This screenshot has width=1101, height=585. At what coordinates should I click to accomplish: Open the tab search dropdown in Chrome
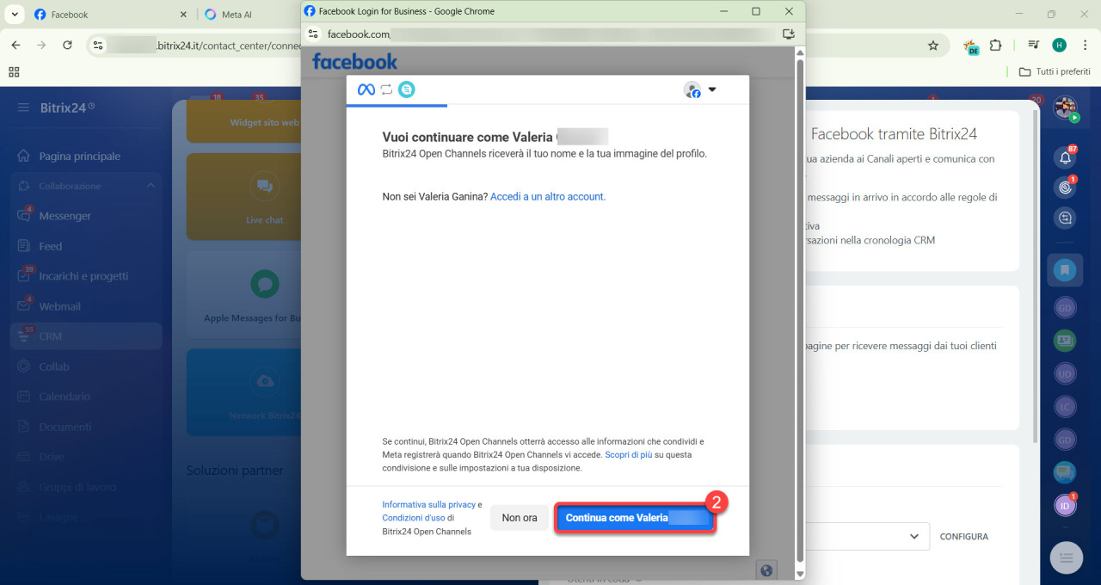(x=15, y=15)
